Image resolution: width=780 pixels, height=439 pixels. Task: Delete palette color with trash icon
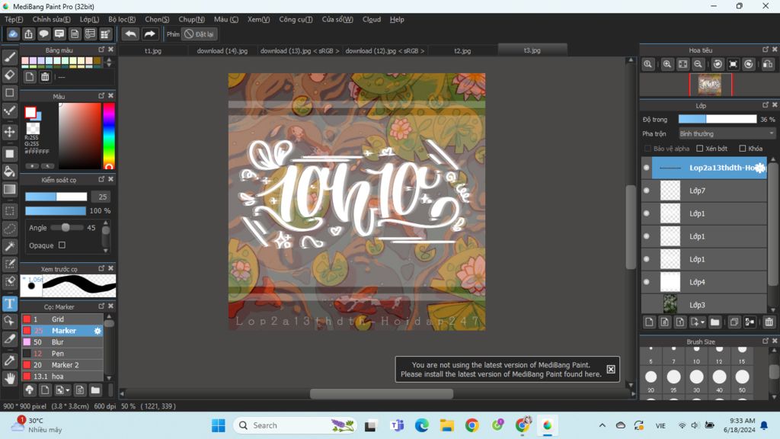tap(45, 77)
